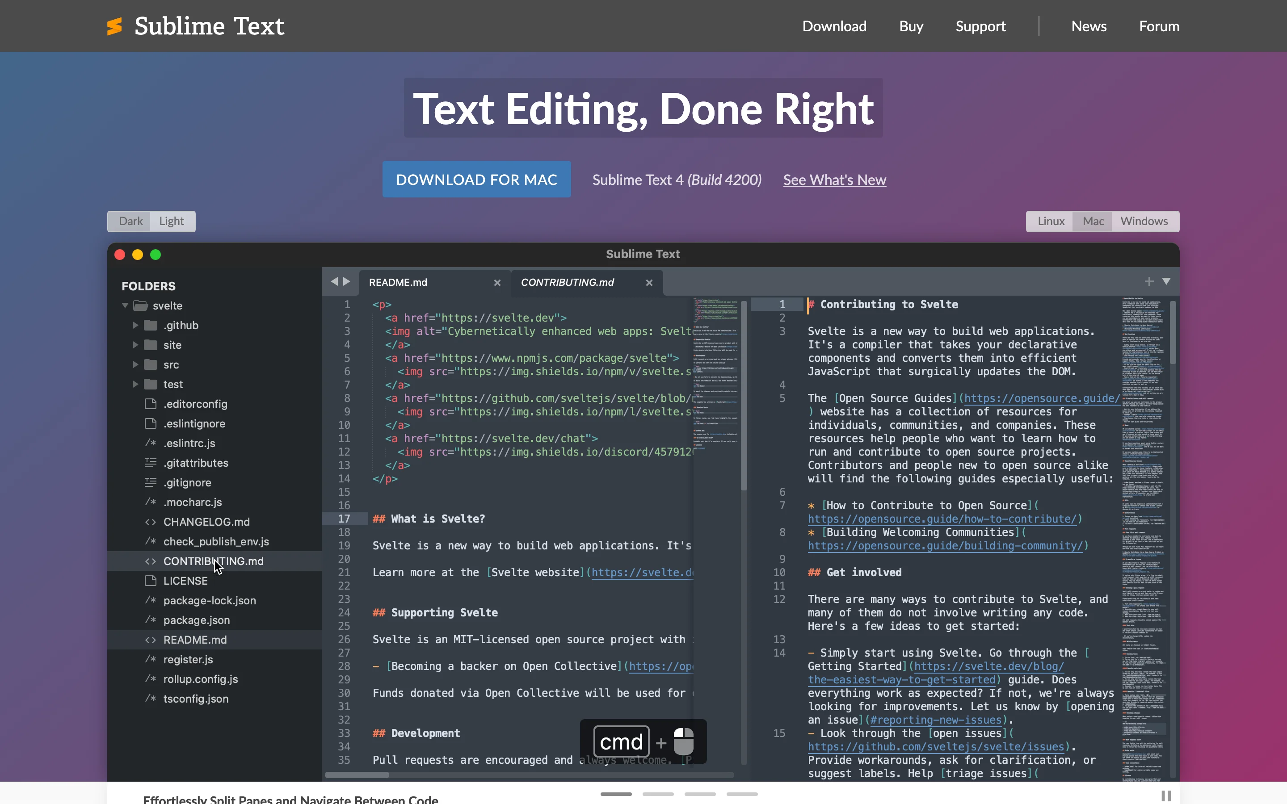Switch to the CONTRIBUTING.md tab
The image size is (1287, 804).
pyautogui.click(x=568, y=282)
